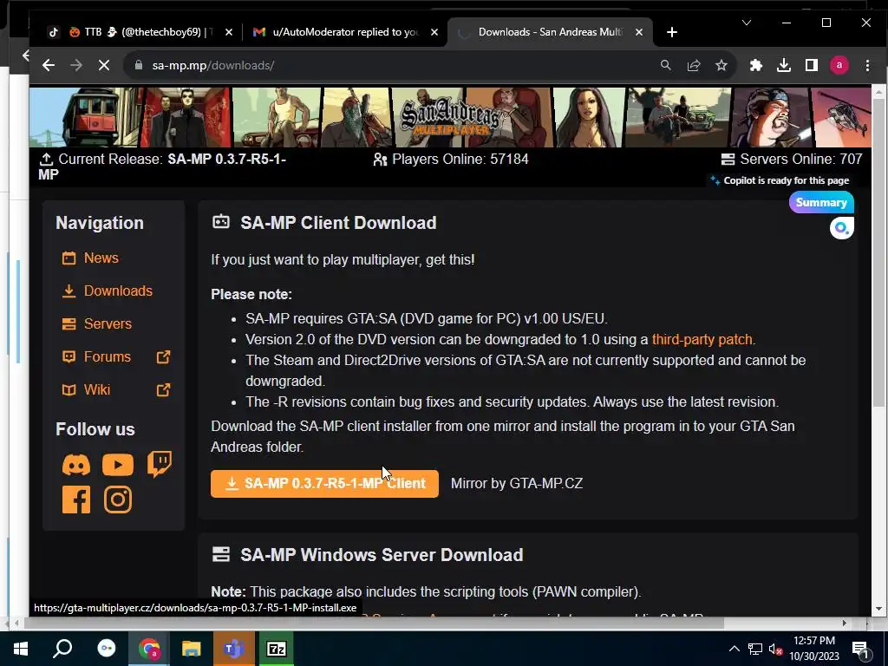888x666 pixels.
Task: Open the browser downloads tray icon
Action: coord(784,65)
